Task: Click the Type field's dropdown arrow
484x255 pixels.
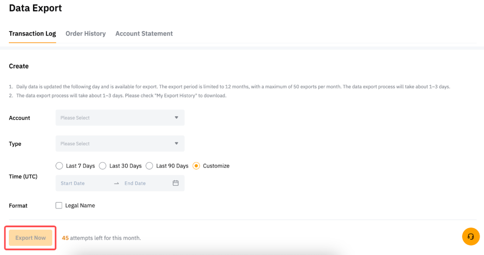Action: point(176,143)
